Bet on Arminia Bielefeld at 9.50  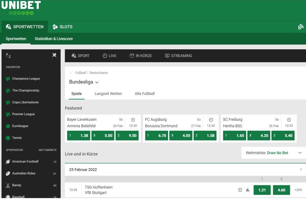pyautogui.click(x=127, y=136)
